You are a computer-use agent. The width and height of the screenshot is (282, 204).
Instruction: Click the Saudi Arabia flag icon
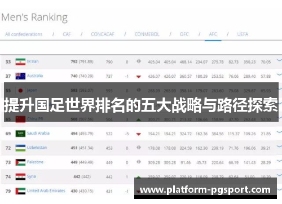[20, 134]
